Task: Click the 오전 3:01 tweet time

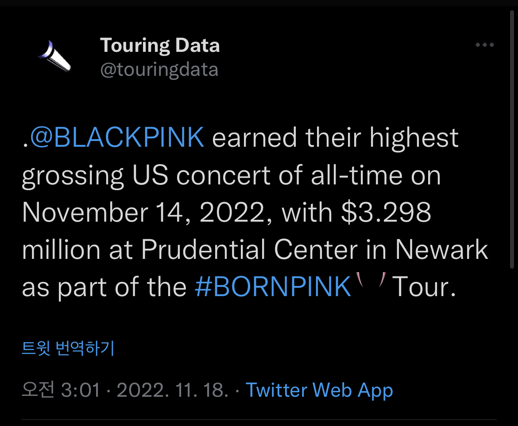Action: coord(62,390)
